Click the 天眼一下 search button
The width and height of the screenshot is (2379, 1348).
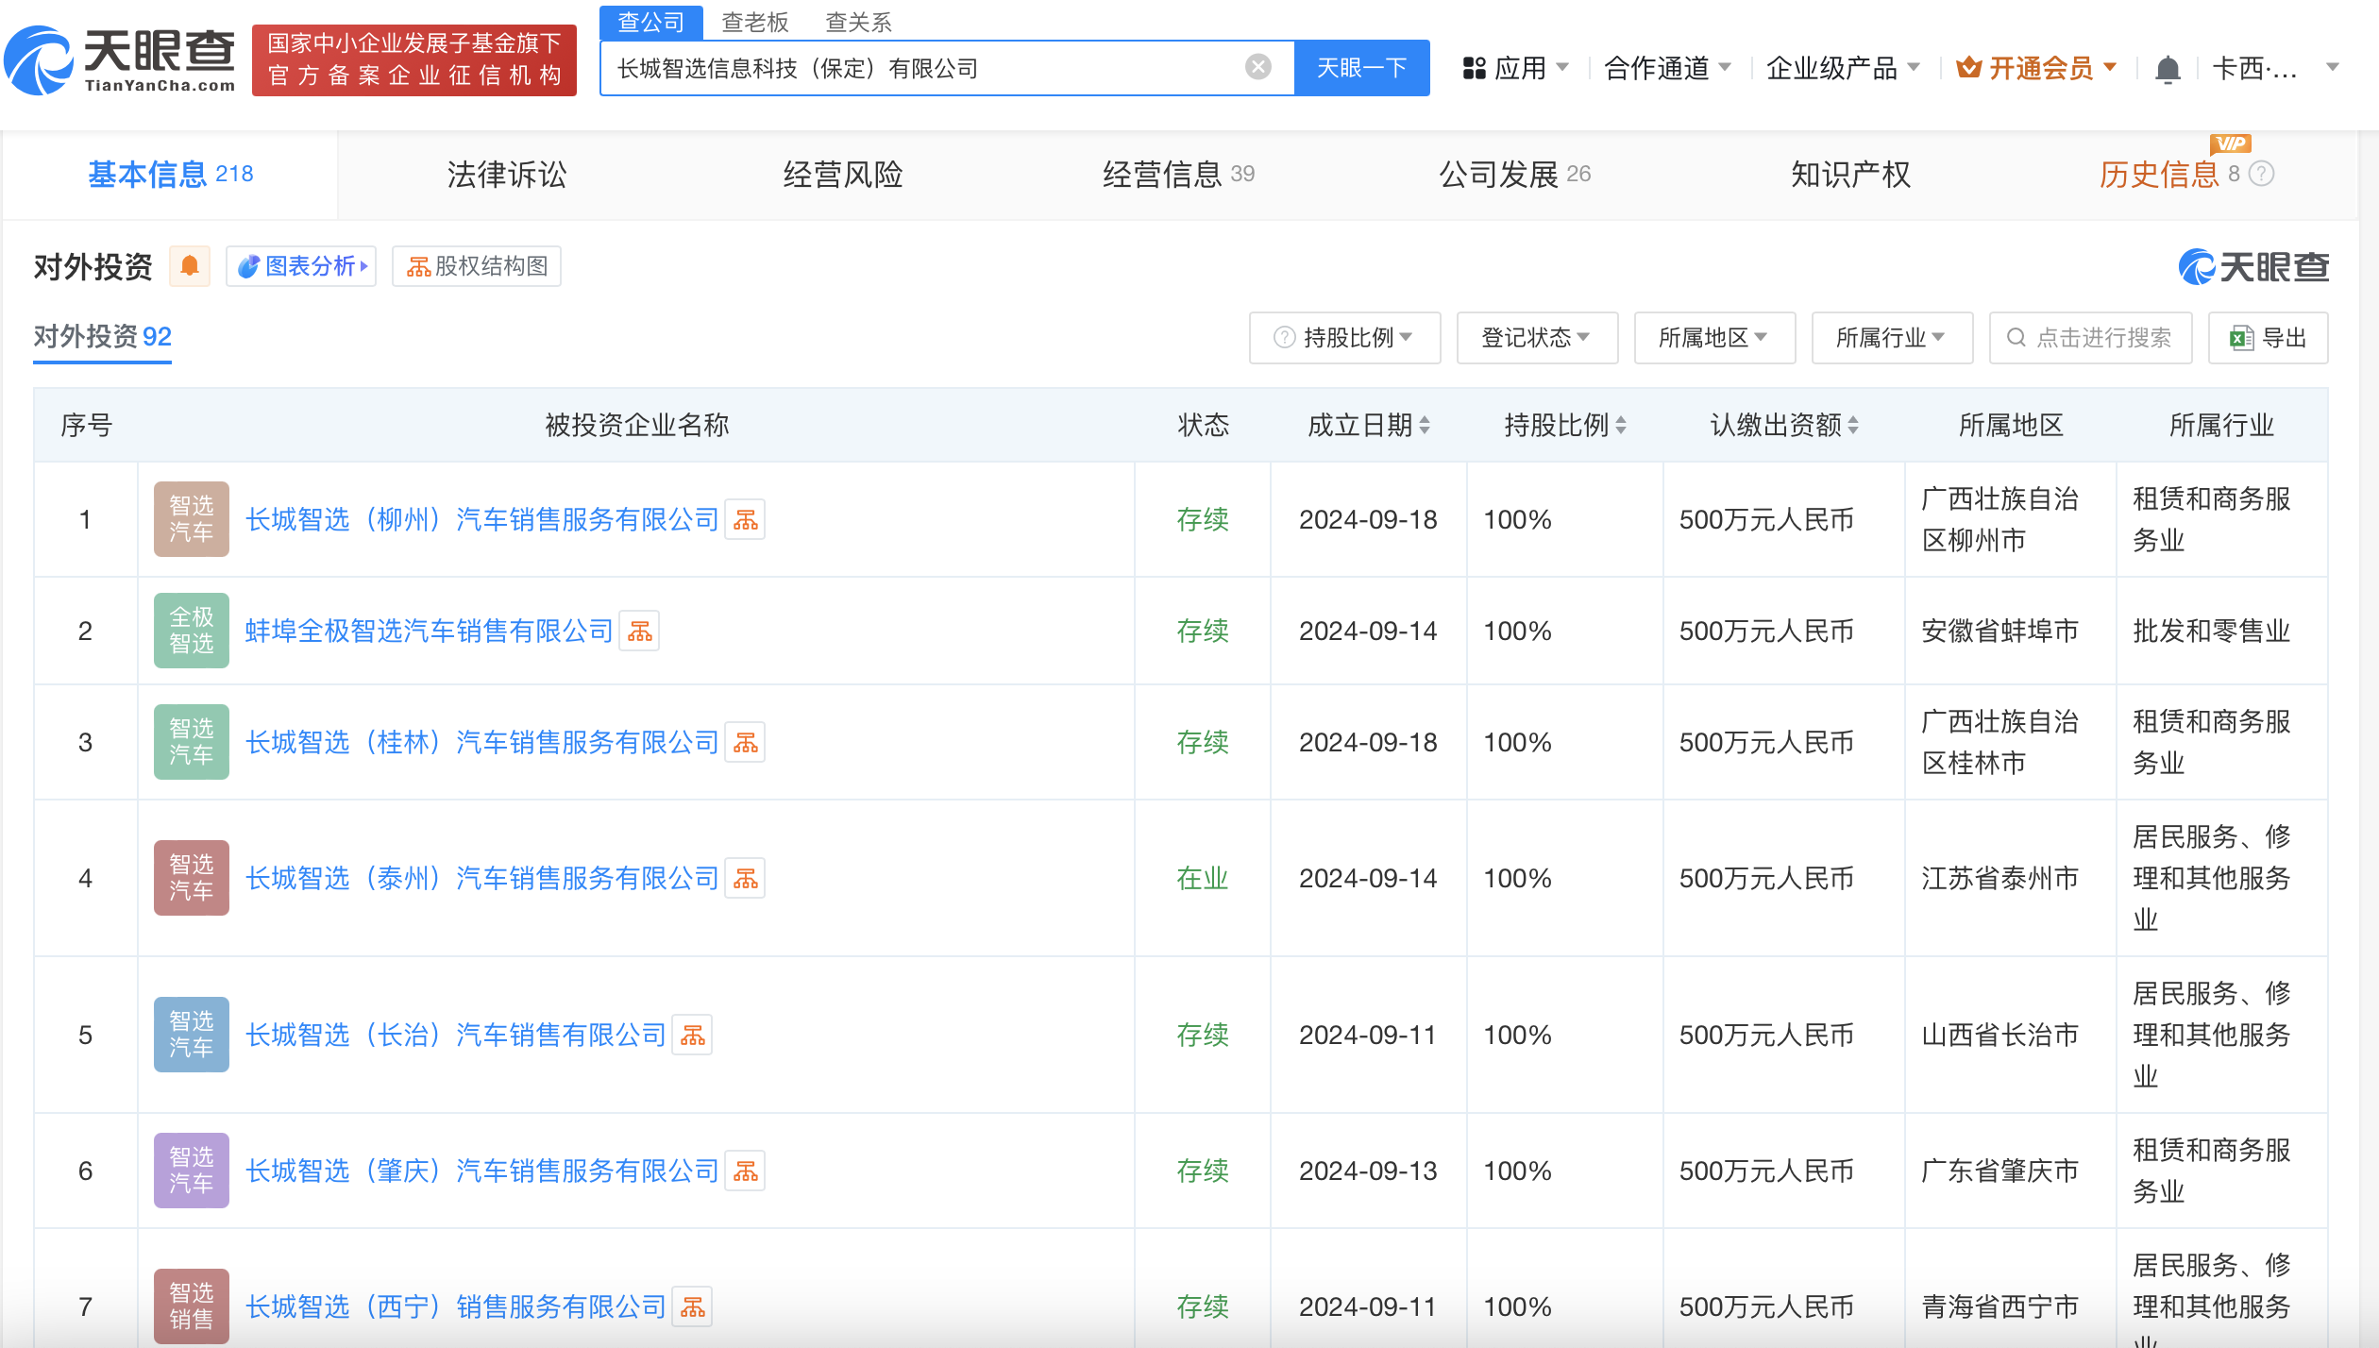[1361, 67]
